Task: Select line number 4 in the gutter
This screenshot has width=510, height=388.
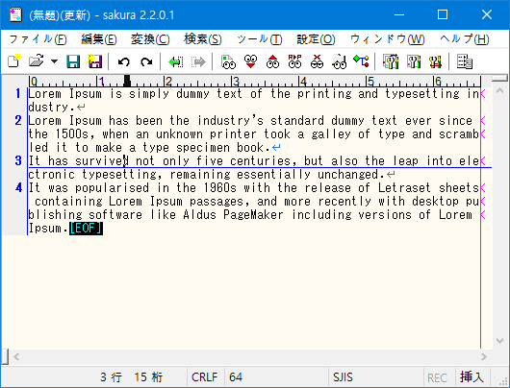Action: (x=18, y=187)
